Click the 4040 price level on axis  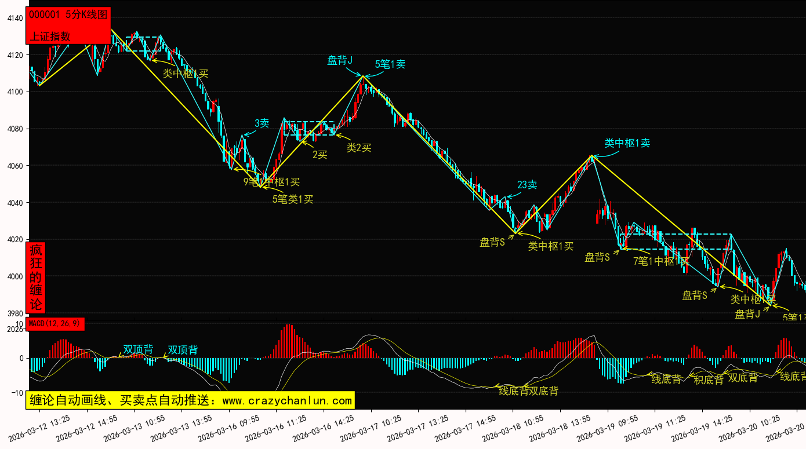pyautogui.click(x=14, y=203)
